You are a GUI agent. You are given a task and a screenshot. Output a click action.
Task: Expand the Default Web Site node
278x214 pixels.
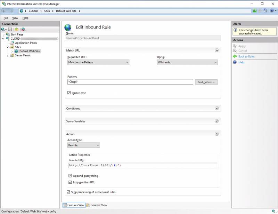(12, 51)
